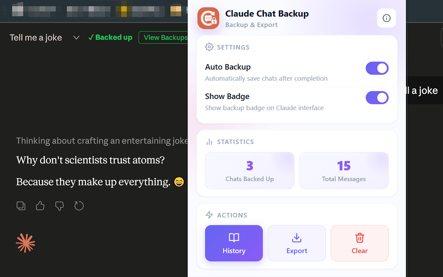
Task: Toggle the Auto Backup switch
Action: tap(377, 69)
